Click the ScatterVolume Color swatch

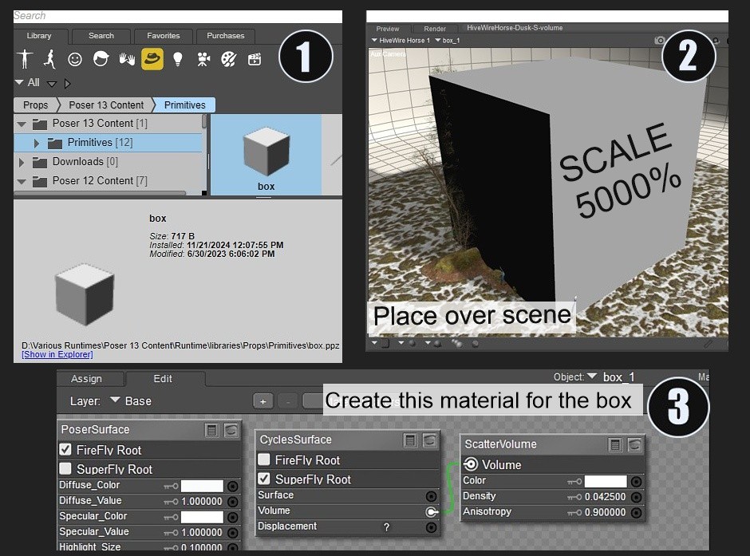(604, 481)
